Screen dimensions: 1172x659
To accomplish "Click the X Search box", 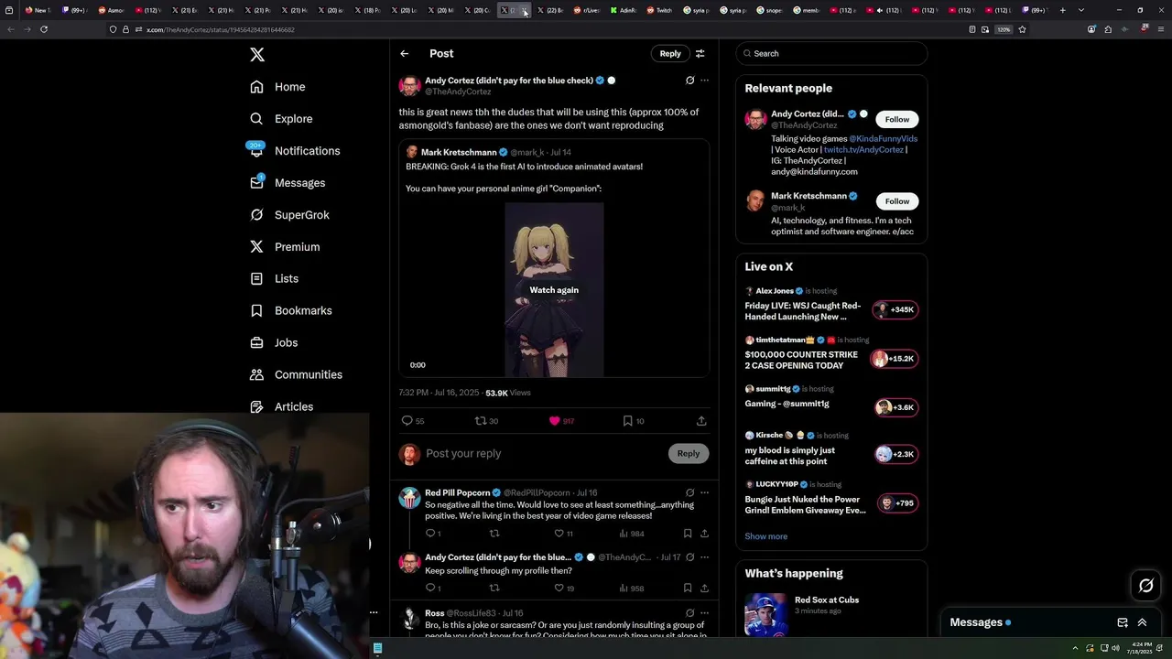I will point(831,54).
